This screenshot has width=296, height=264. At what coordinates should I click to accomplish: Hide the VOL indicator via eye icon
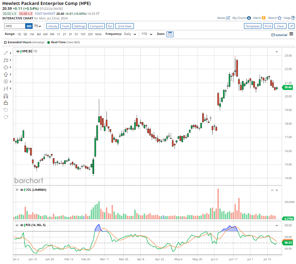tap(22, 189)
